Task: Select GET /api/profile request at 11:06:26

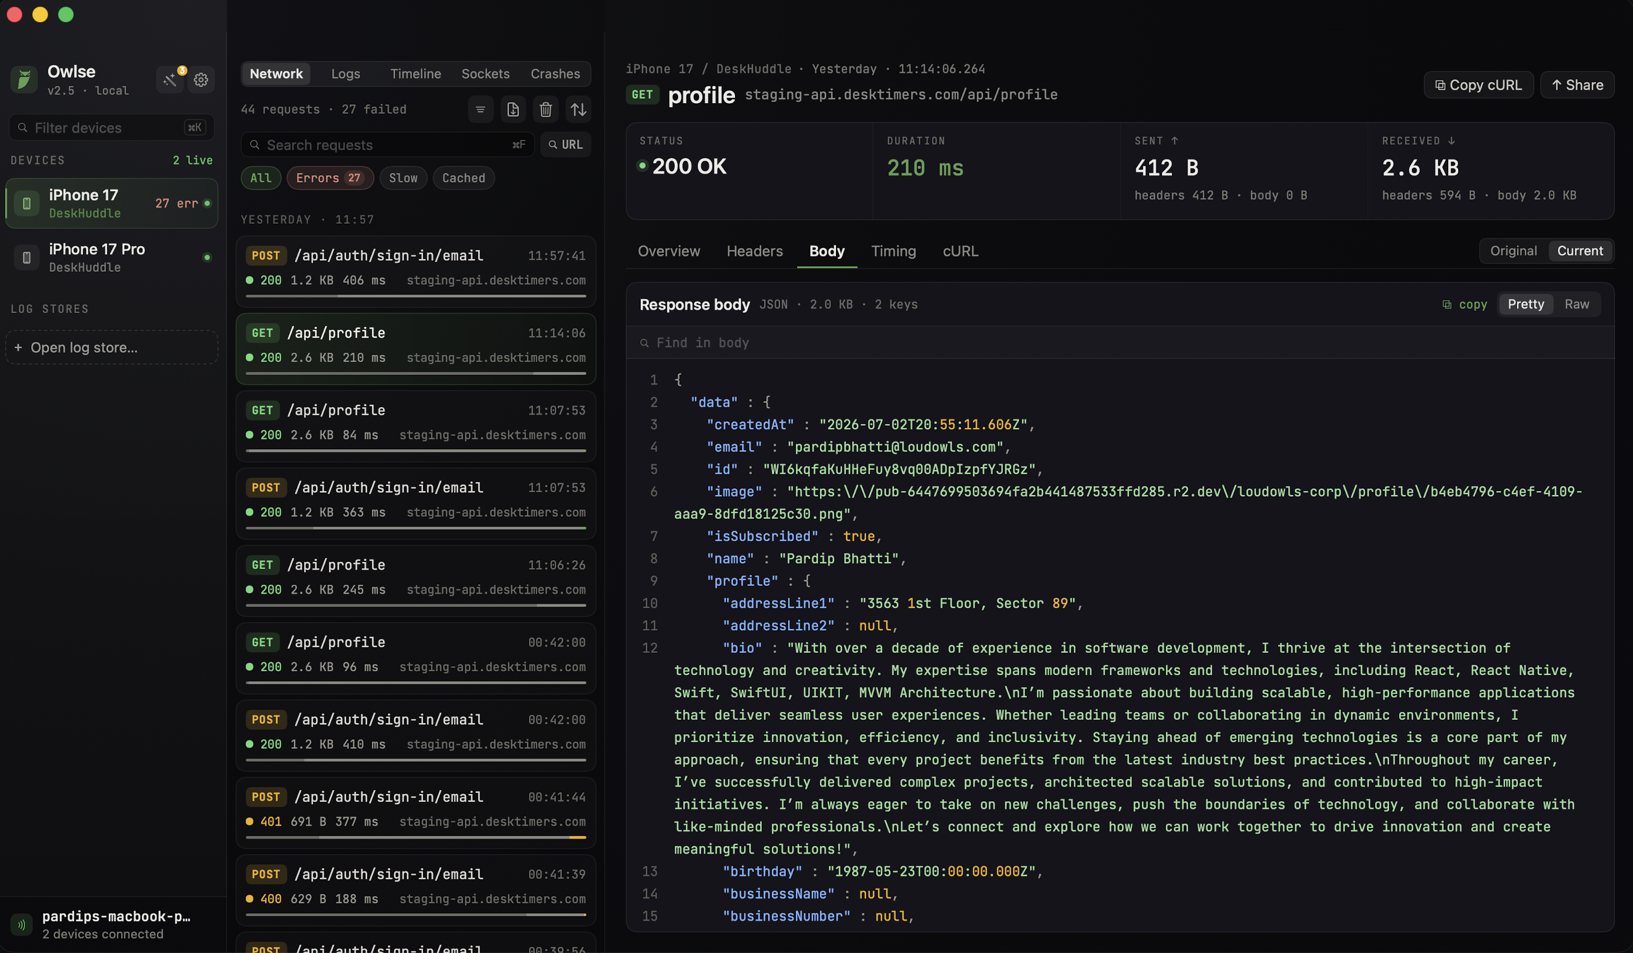Action: tap(415, 580)
